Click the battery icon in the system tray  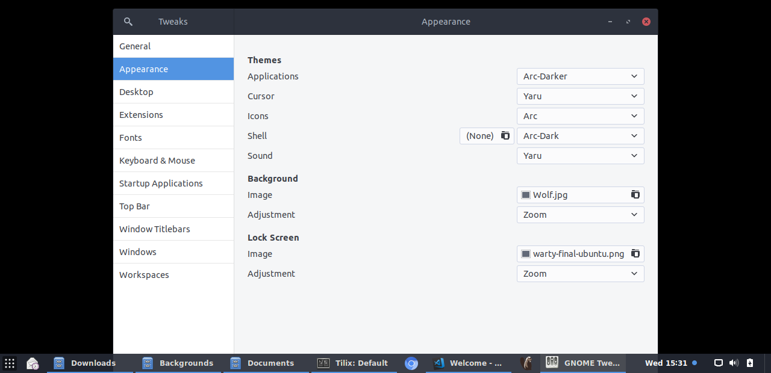(x=750, y=363)
